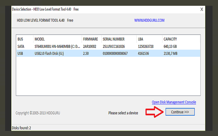Sort by the MODEL column header

click(40, 39)
